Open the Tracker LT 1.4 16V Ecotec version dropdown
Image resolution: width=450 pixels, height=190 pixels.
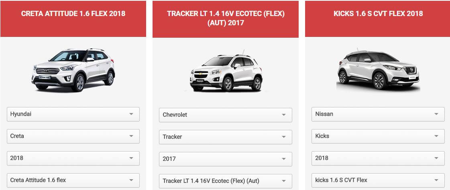(x=226, y=181)
